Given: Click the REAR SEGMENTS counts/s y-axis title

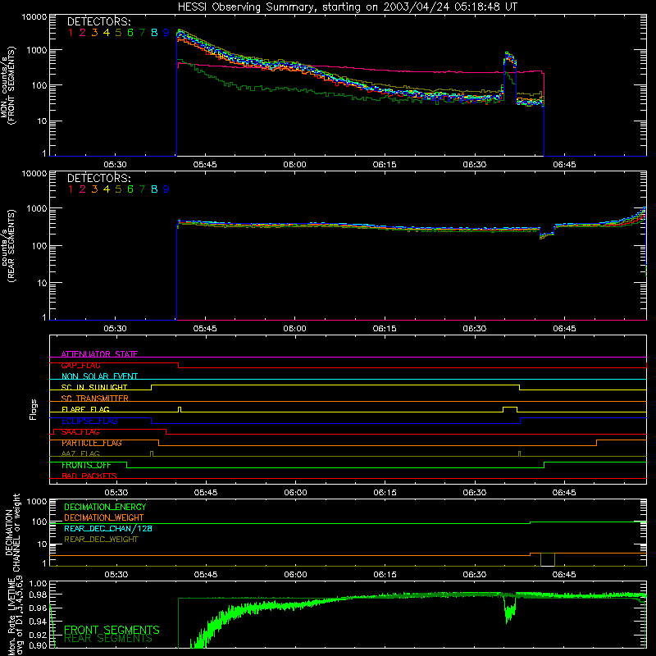Looking at the screenshot, I should [7, 245].
